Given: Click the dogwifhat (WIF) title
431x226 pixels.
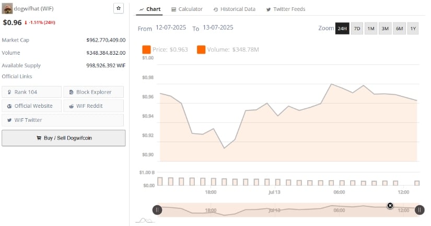Looking at the screenshot, I should pyautogui.click(x=33, y=8).
